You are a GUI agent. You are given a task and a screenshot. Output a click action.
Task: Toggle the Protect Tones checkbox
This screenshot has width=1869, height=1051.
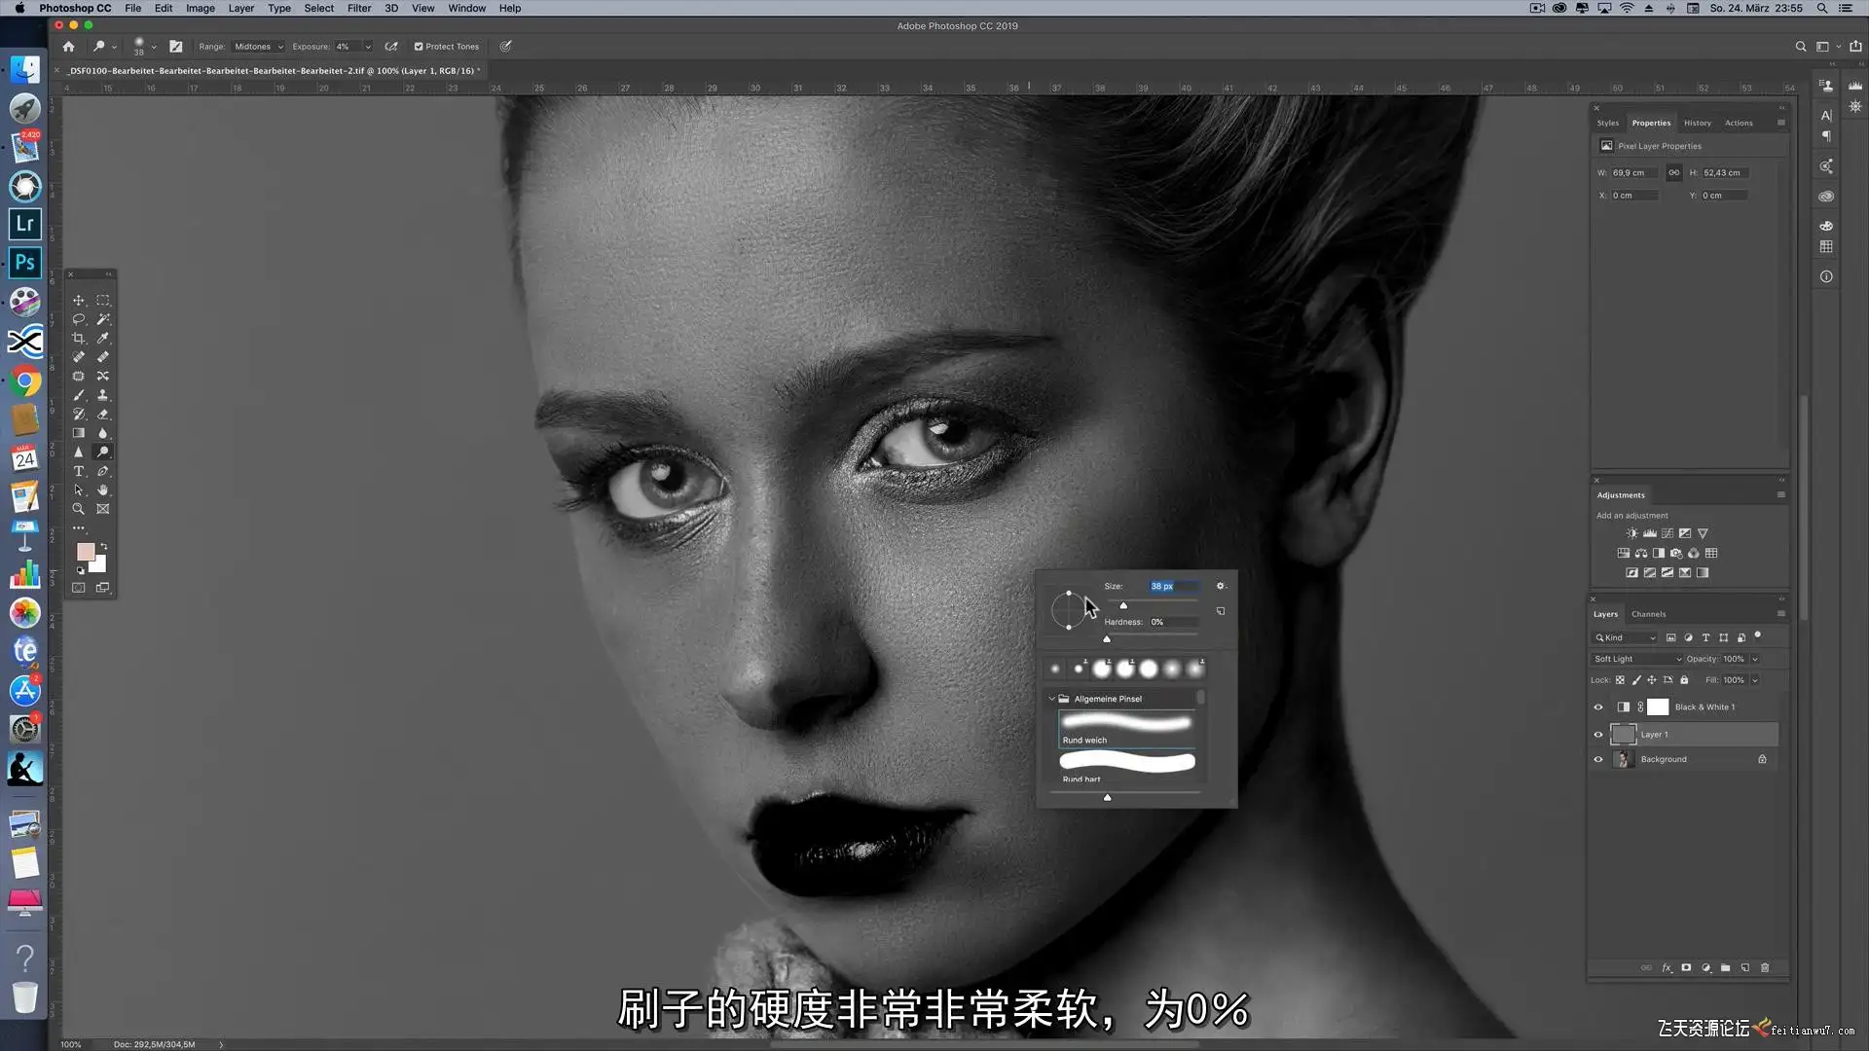419,47
